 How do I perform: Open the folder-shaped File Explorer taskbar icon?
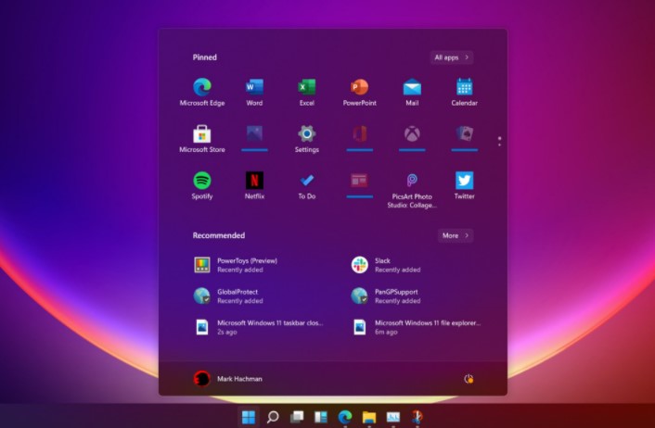click(x=369, y=416)
